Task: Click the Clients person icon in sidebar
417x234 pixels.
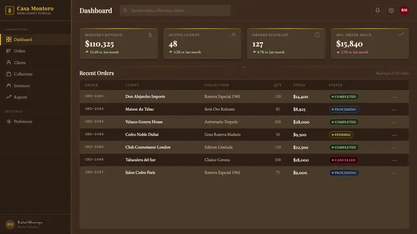Action: click(x=9, y=62)
